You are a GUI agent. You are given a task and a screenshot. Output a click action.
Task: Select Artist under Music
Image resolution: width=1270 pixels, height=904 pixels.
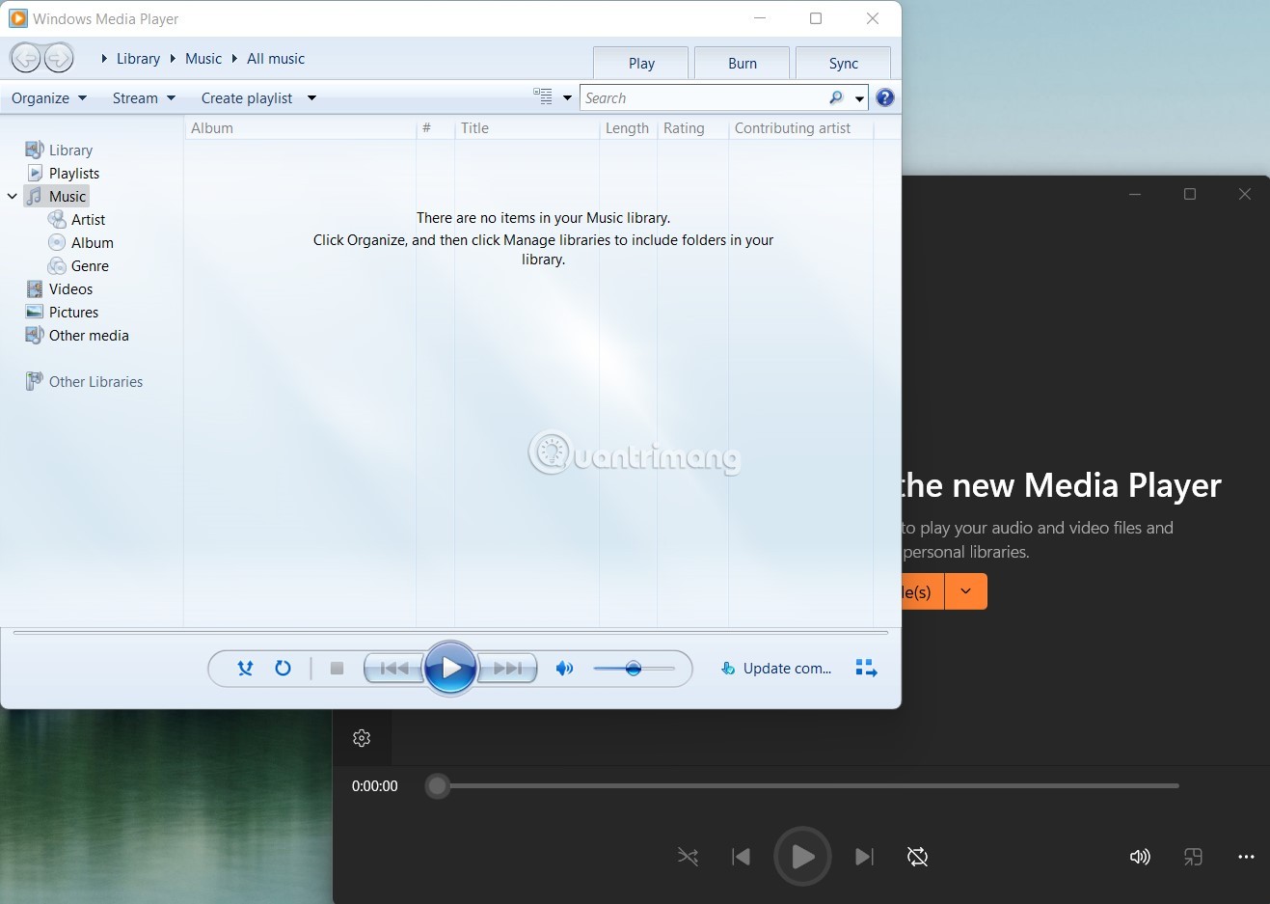pos(77,219)
